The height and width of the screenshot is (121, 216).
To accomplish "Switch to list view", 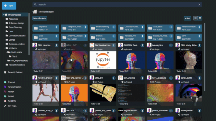I will click(x=200, y=18).
